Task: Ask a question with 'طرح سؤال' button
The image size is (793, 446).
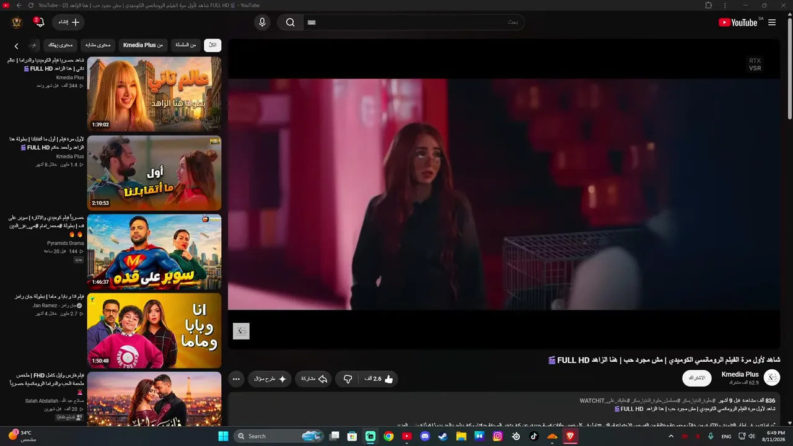Action: click(270, 378)
